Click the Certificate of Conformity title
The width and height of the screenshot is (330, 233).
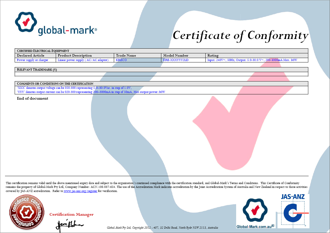(x=240, y=35)
